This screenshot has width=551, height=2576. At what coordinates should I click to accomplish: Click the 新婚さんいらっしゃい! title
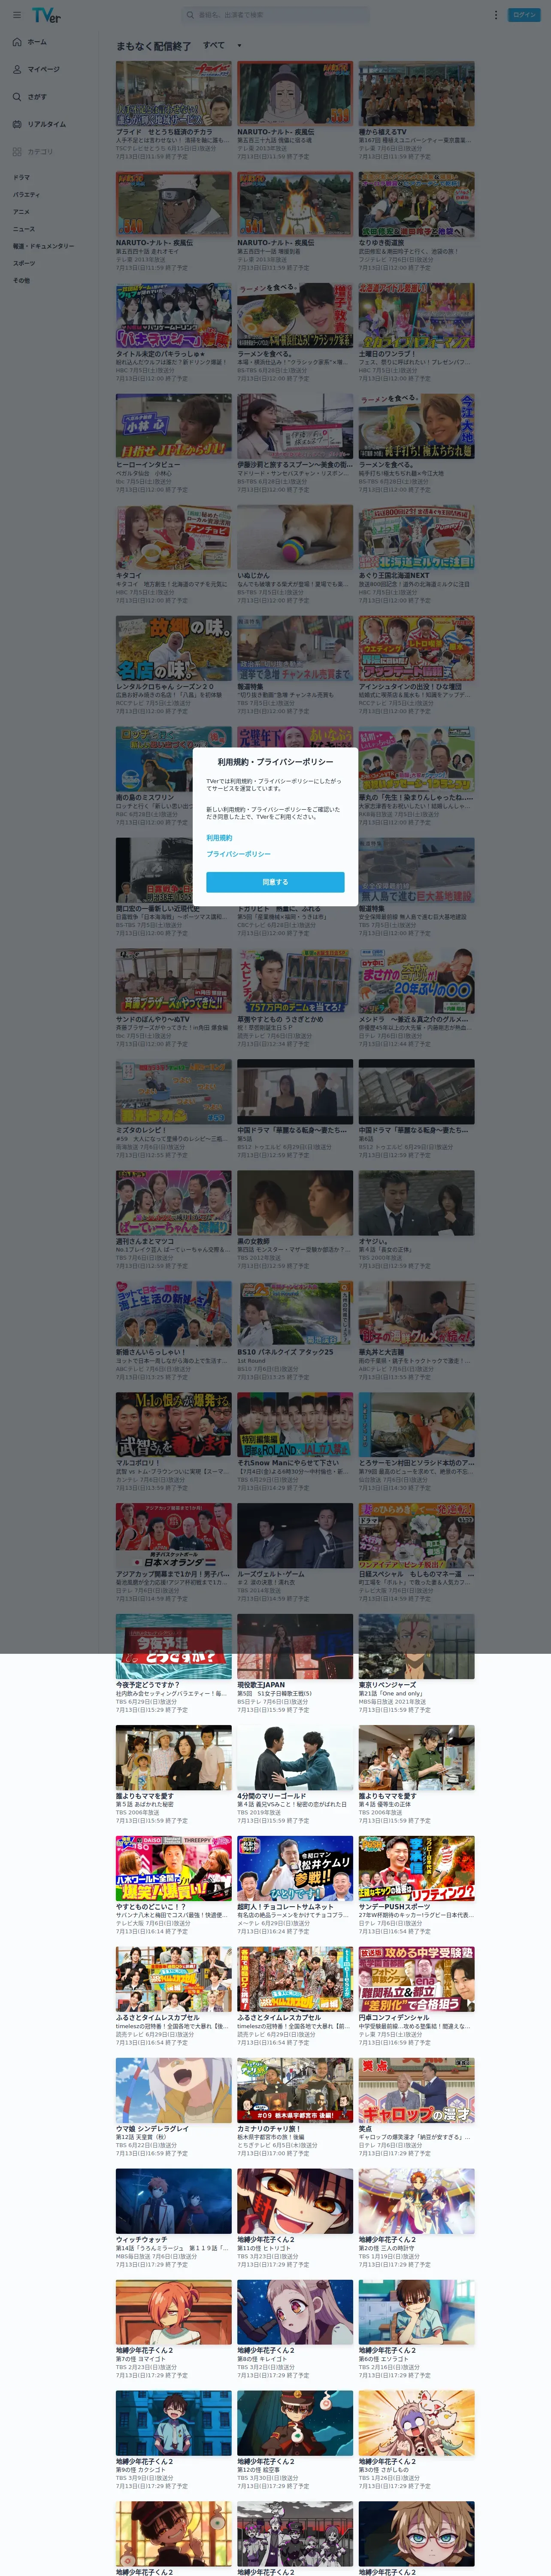coord(151,1352)
